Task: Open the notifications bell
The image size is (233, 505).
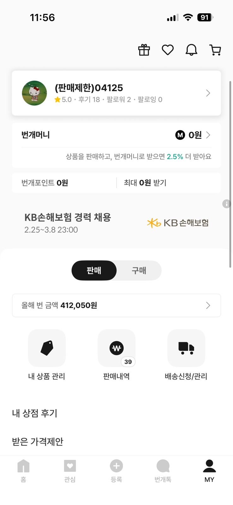Action: pos(191,50)
